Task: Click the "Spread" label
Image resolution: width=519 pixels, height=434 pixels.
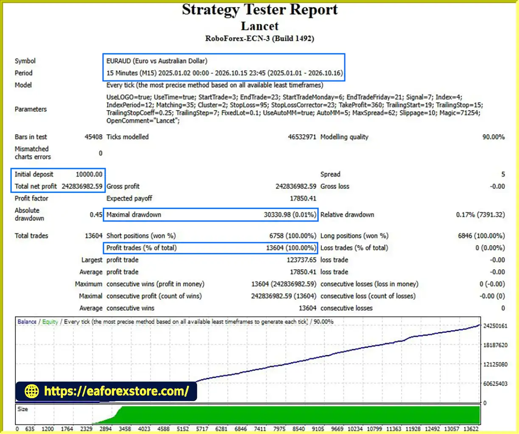Action: (x=330, y=174)
